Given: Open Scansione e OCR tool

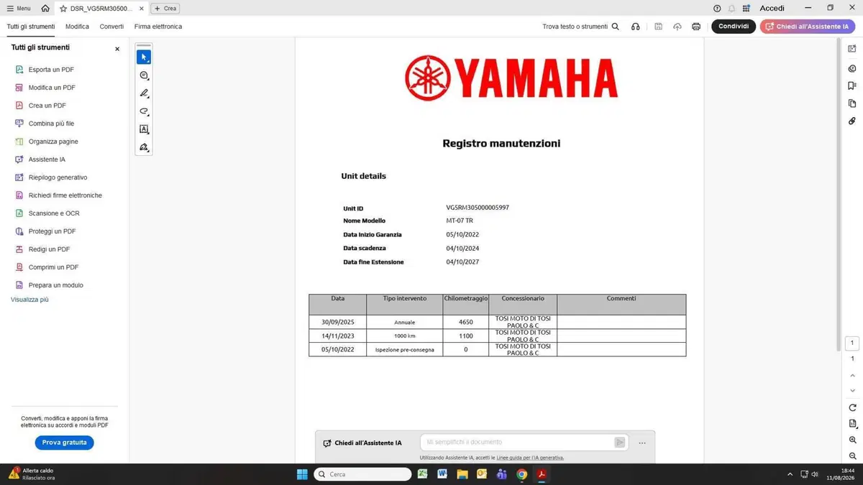Looking at the screenshot, I should (x=54, y=213).
